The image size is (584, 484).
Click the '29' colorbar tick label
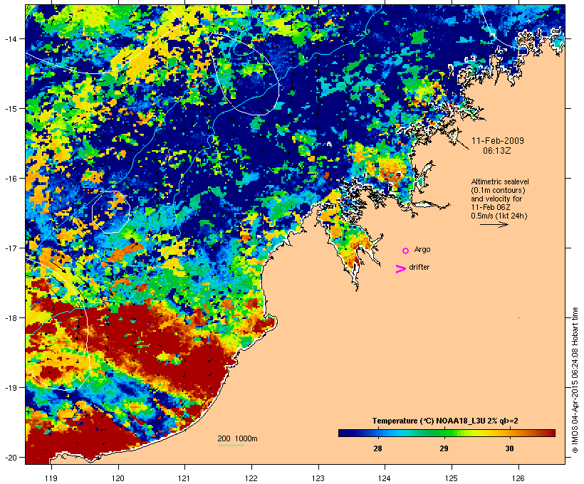tap(444, 448)
